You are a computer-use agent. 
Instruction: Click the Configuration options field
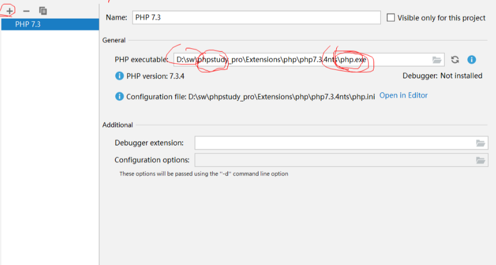(333, 160)
